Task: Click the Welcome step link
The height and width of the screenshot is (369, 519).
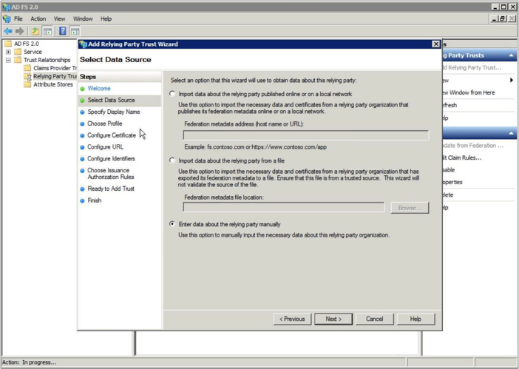Action: (x=99, y=88)
